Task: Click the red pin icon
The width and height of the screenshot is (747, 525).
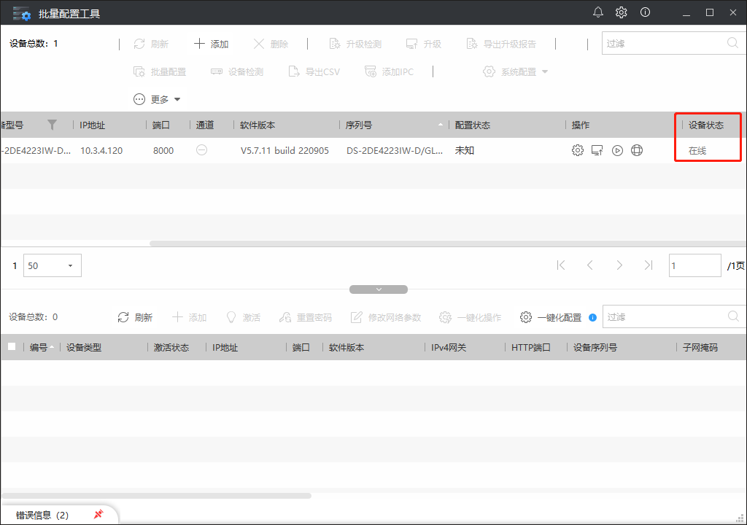Action: coord(98,514)
